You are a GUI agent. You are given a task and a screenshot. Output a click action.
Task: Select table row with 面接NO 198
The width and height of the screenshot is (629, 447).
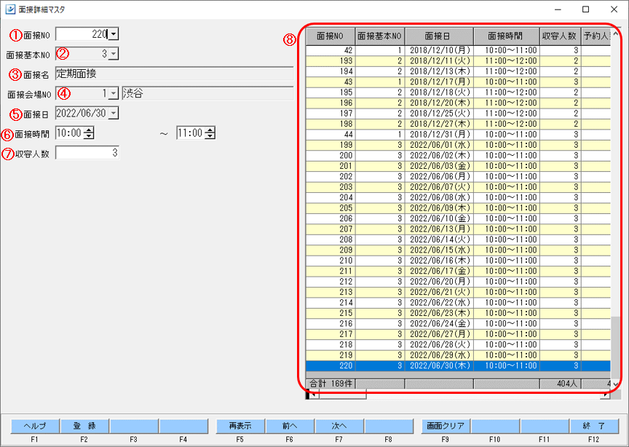pyautogui.click(x=458, y=124)
